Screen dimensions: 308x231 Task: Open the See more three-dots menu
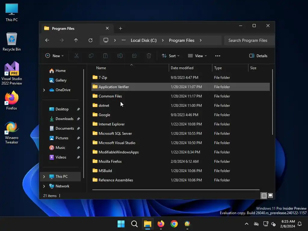(x=218, y=56)
